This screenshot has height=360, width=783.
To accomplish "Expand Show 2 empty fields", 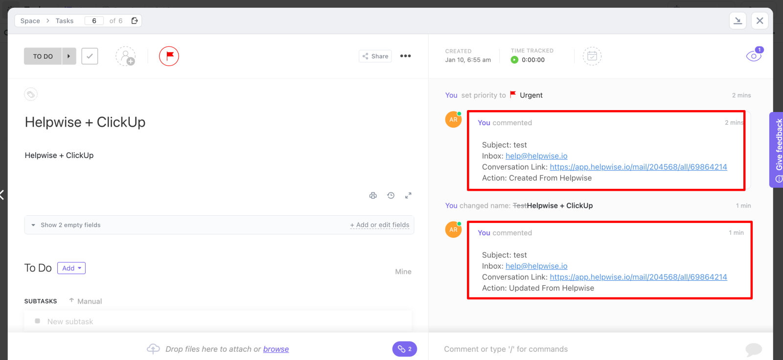I will click(70, 225).
